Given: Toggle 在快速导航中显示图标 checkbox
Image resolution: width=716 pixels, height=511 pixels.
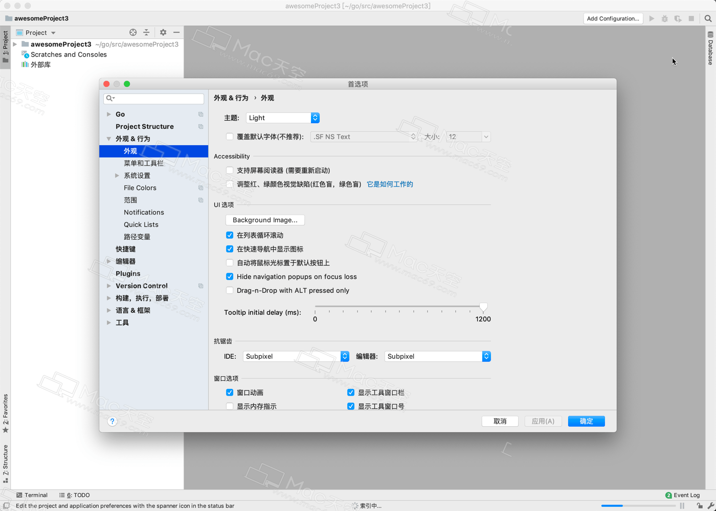Looking at the screenshot, I should pyautogui.click(x=230, y=249).
